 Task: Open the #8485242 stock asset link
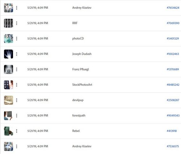pos(173,85)
